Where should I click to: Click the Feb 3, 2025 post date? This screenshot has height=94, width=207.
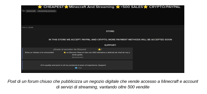pyautogui.click(x=28, y=27)
